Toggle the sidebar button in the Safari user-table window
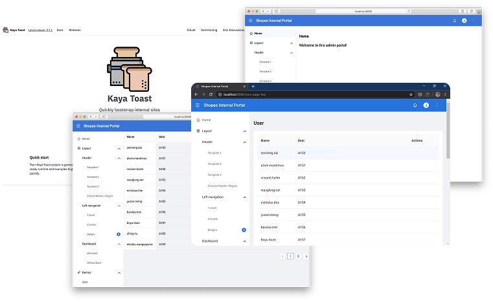The width and height of the screenshot is (493, 302). [104, 116]
